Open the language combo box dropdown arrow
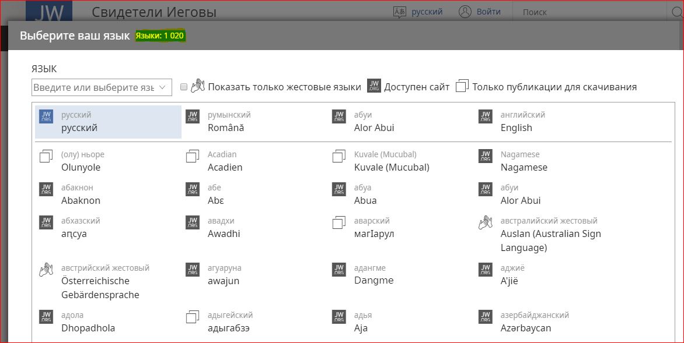 pyautogui.click(x=162, y=87)
